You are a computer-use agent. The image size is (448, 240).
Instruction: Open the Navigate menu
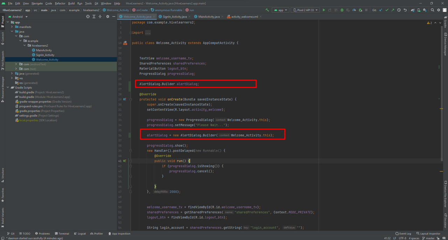pyautogui.click(x=37, y=3)
